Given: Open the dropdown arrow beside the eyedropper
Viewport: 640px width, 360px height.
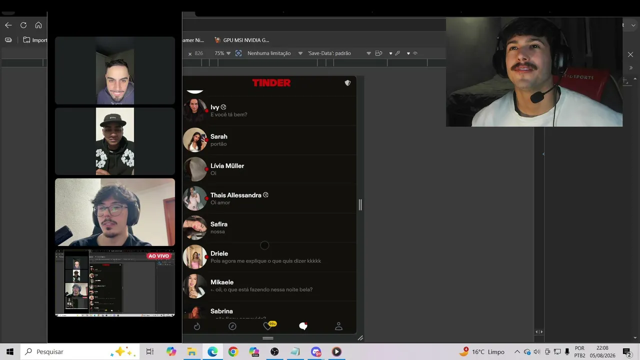Looking at the screenshot, I should pyautogui.click(x=390, y=53).
